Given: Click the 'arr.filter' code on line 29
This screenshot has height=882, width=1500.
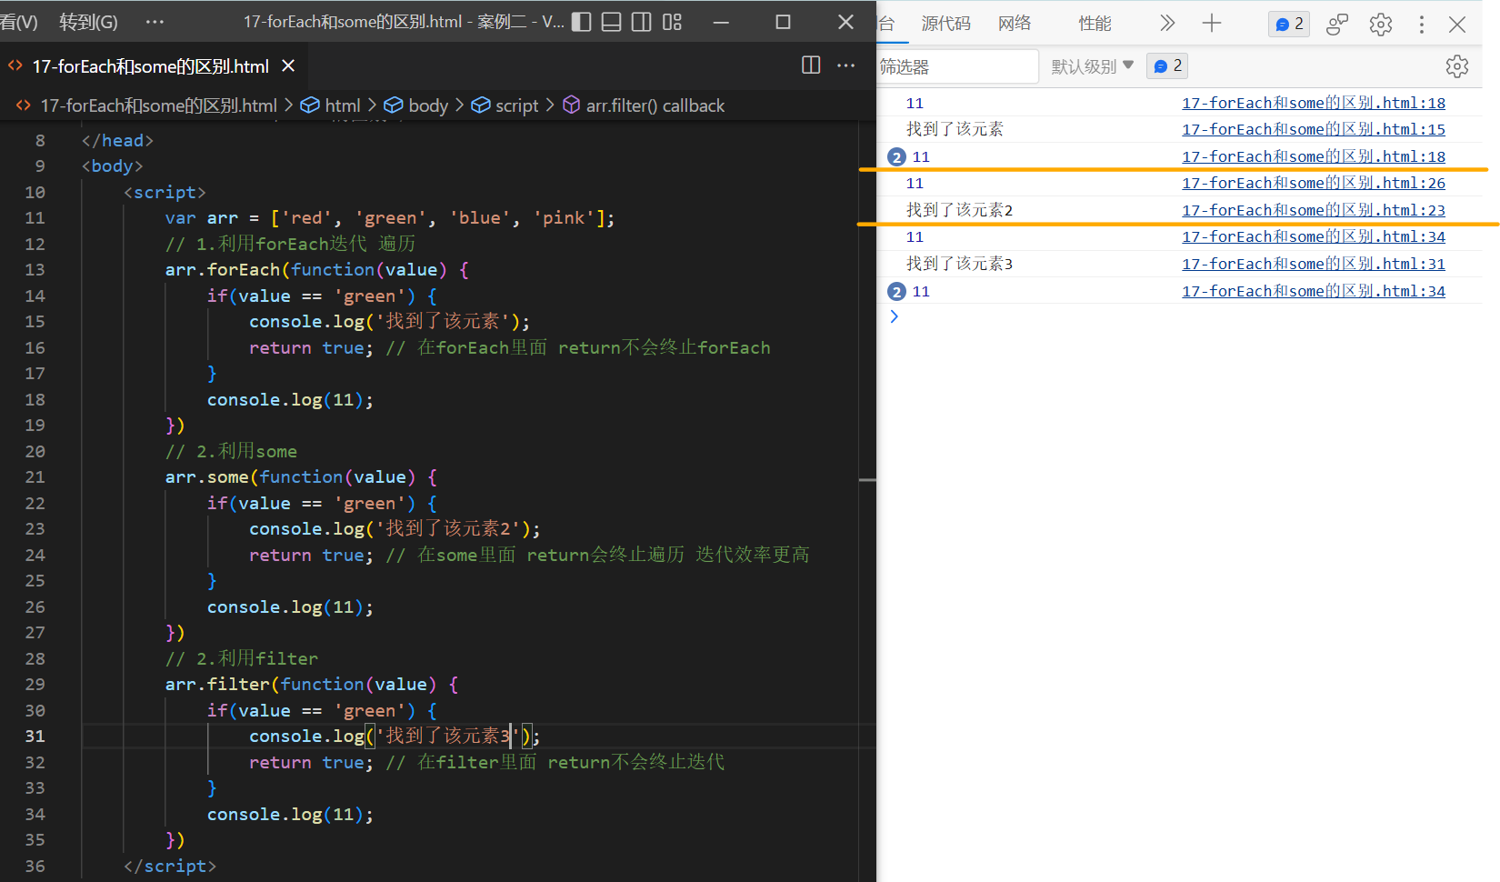Looking at the screenshot, I should 217,685.
